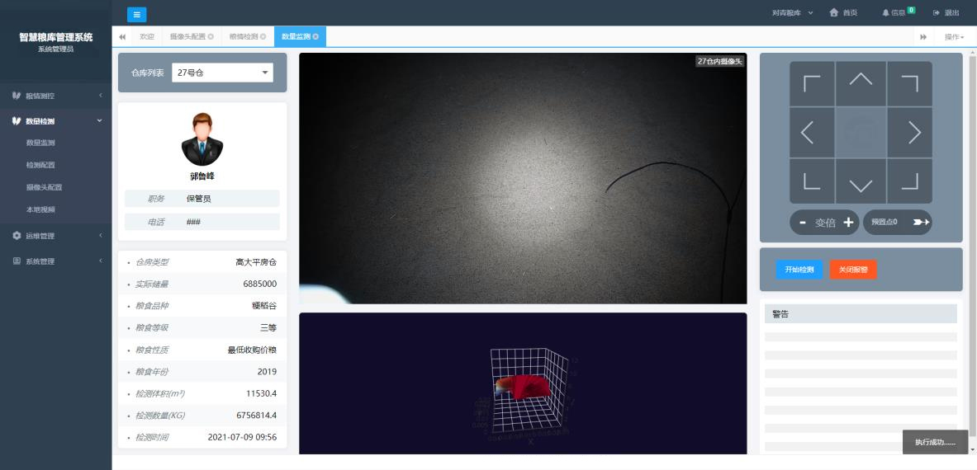Zoom out with the 变倍 minus button
Image resolution: width=977 pixels, height=470 pixels.
(x=802, y=223)
